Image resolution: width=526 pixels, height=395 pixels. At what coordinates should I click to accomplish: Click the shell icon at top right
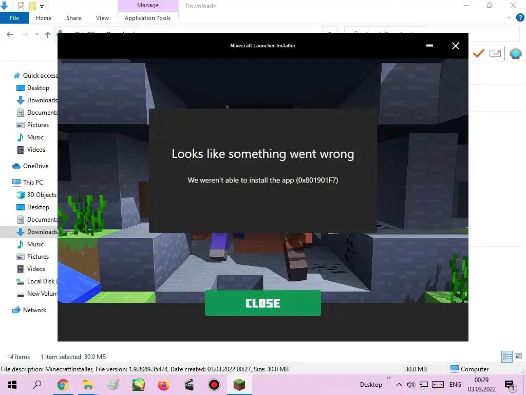515,53
